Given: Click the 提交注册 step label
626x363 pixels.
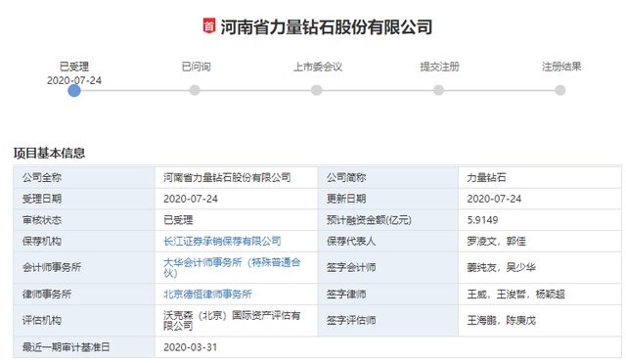Looking at the screenshot, I should click(439, 67).
